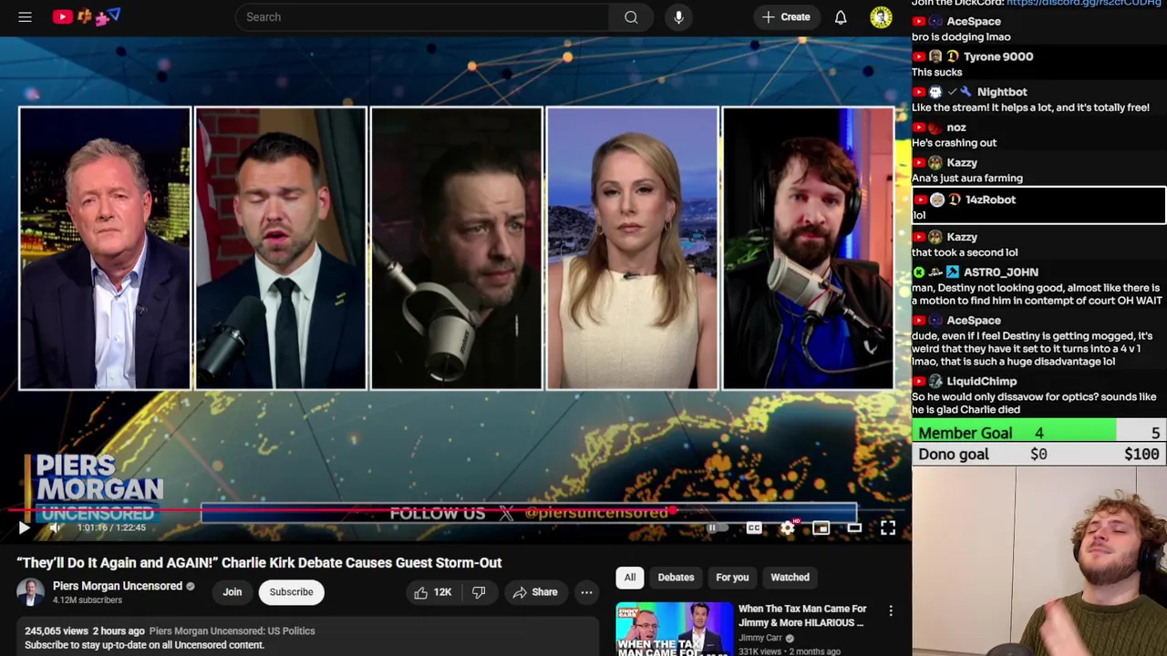Click the 245,065 views count text
Image resolution: width=1167 pixels, height=656 pixels.
[x=57, y=630]
